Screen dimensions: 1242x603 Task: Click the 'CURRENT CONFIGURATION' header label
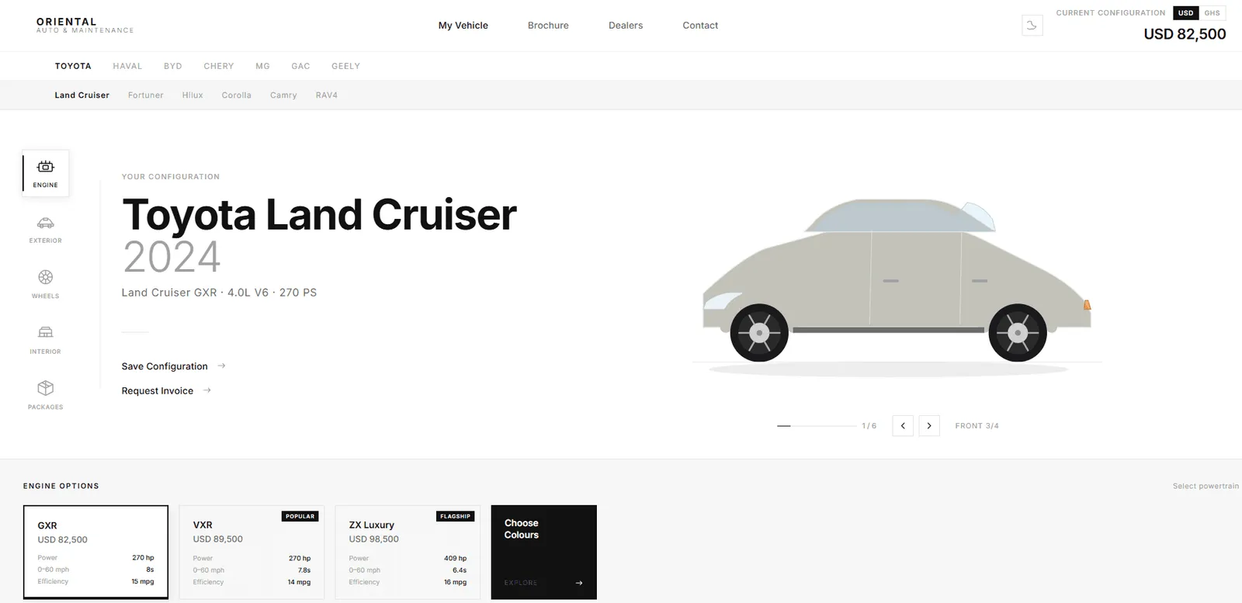(1111, 13)
